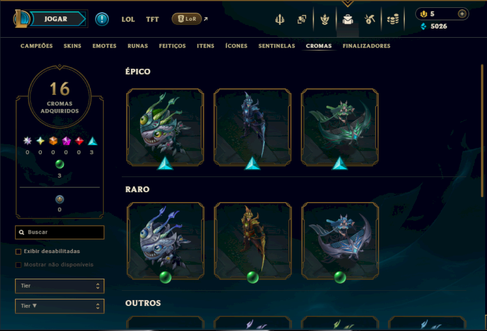The image size is (487, 331).
Task: Toggle the Mostrar não disponíveis checkbox
Action: click(x=18, y=265)
